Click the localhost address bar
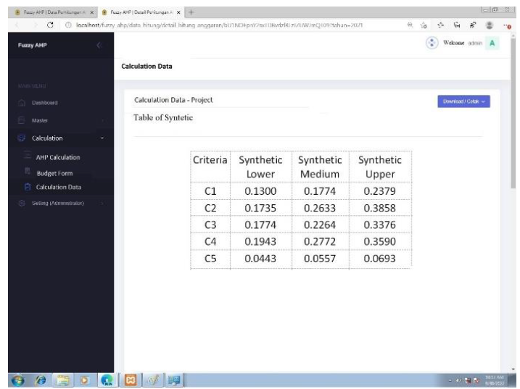Viewport: 520px width, 389px height. pos(219,25)
